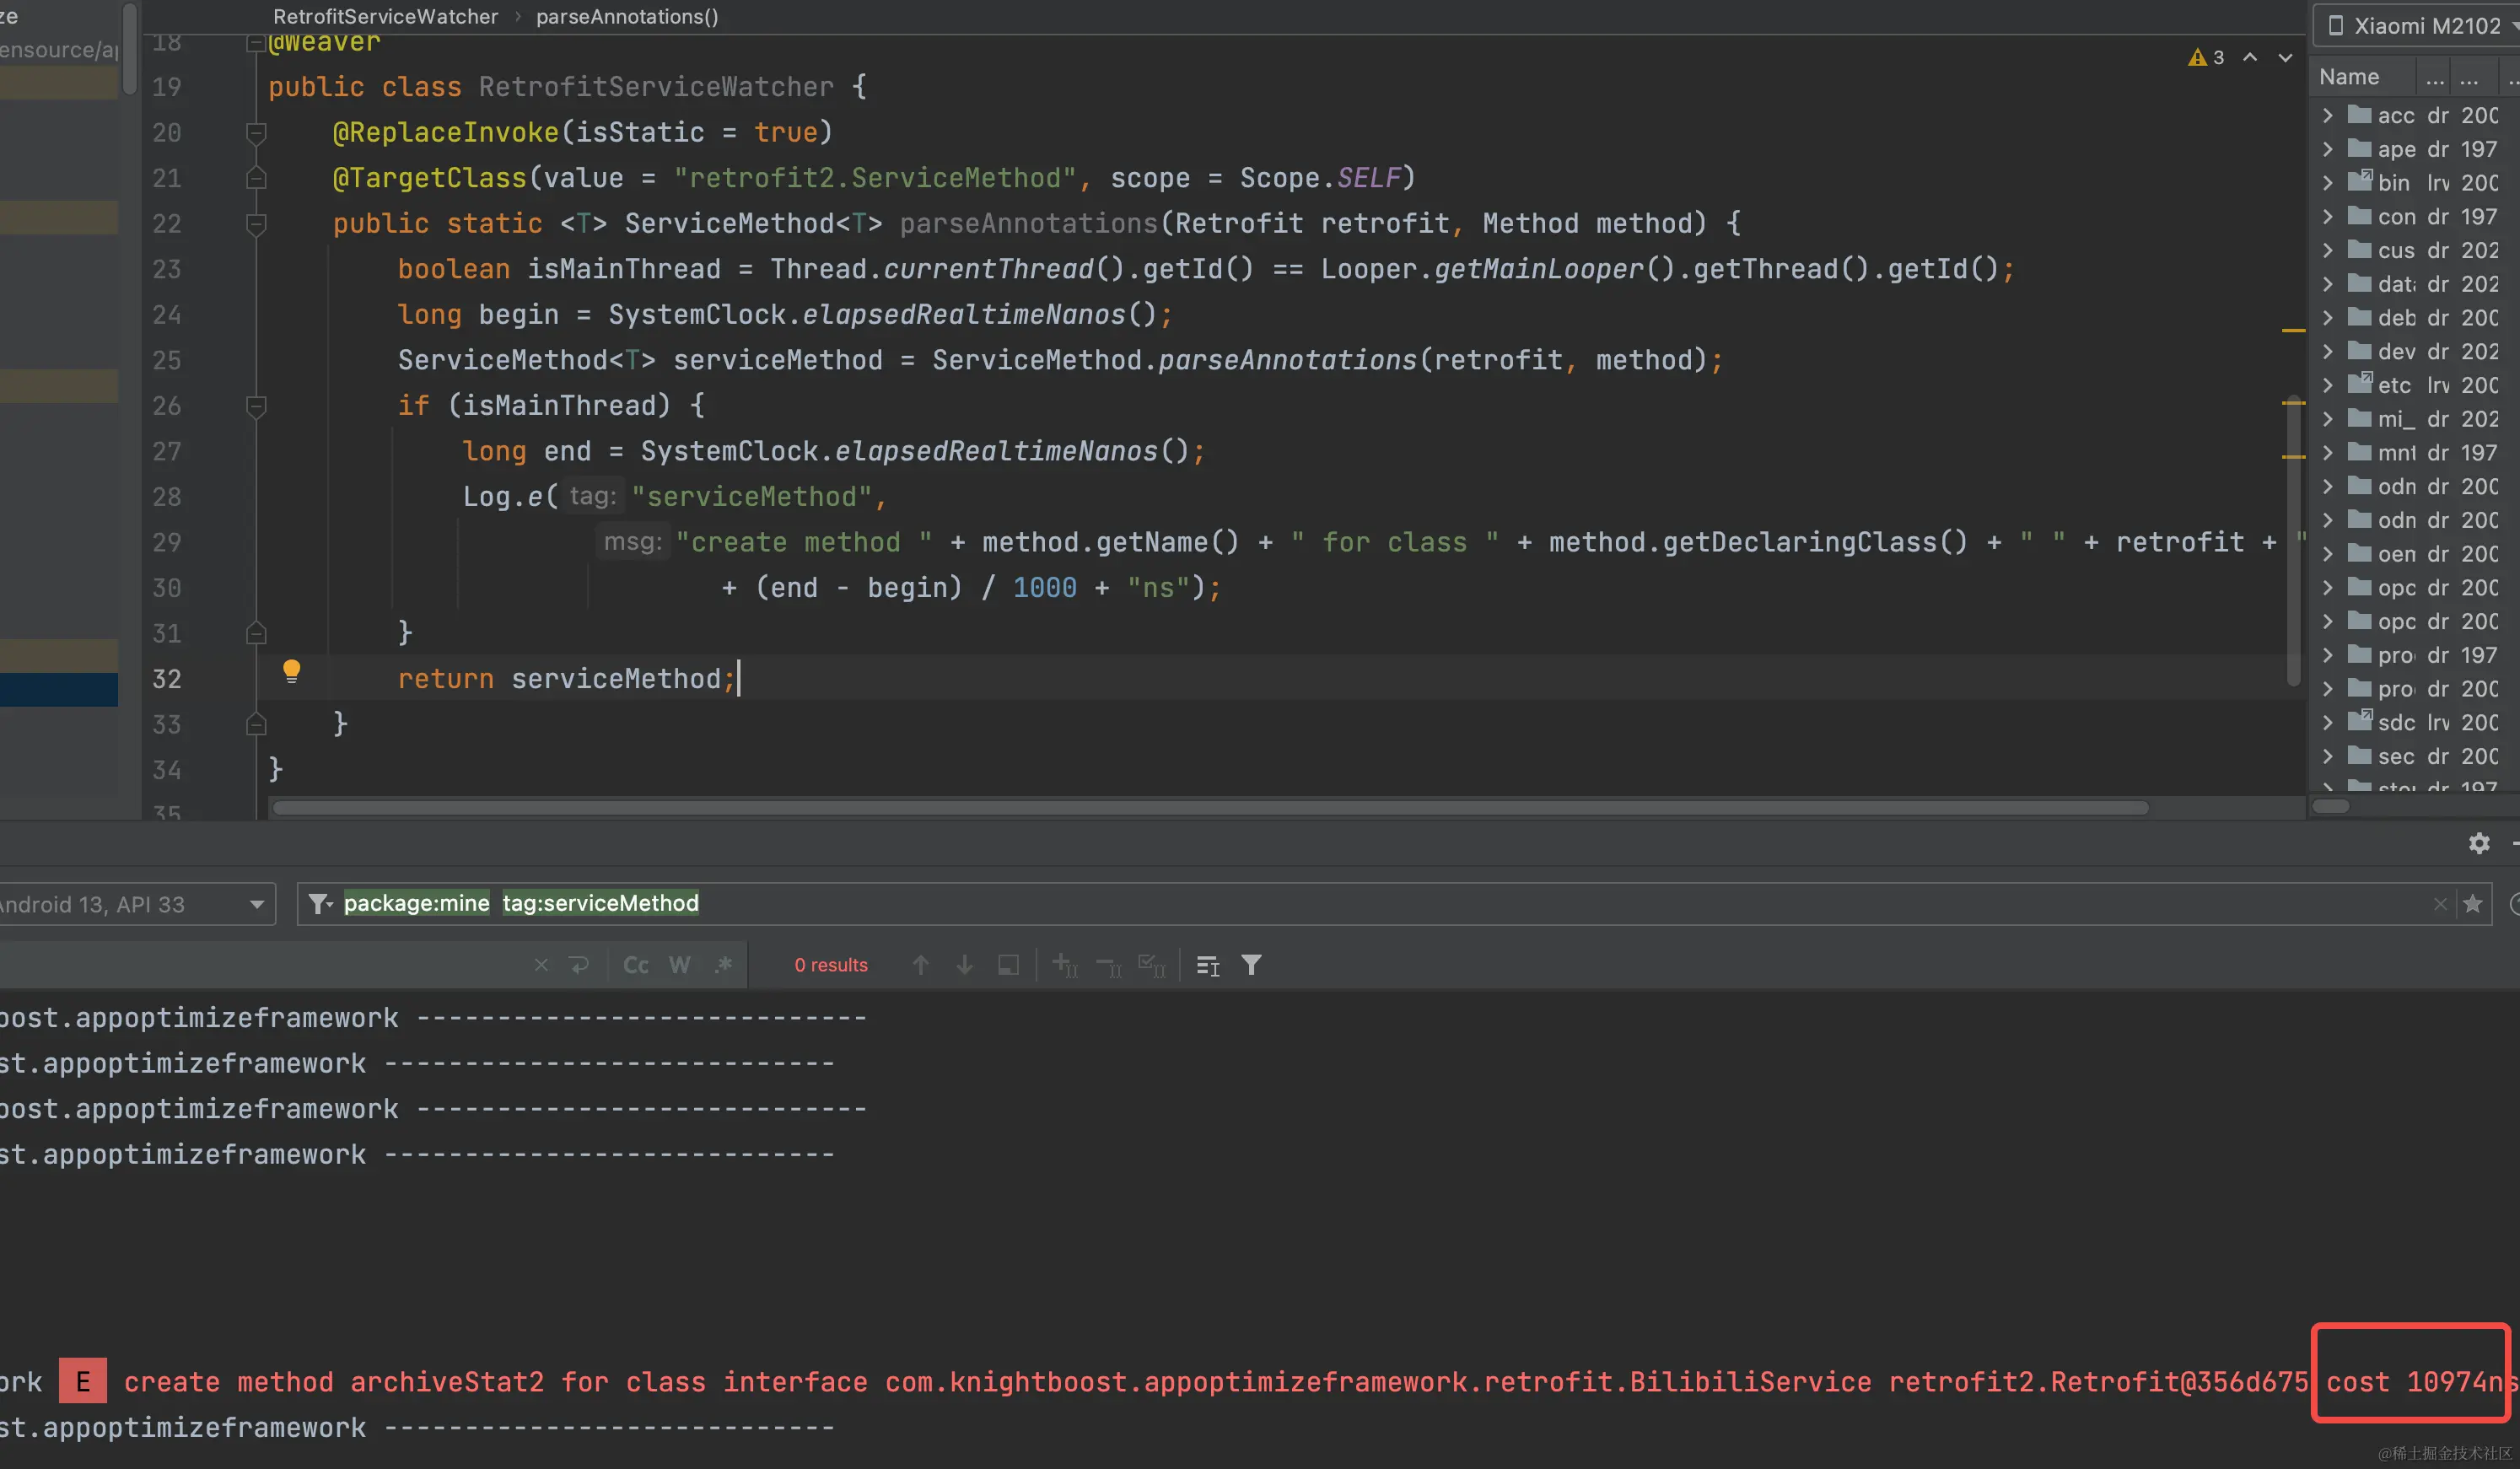
Task: Expand the etc folder in file tree
Action: tap(2329, 385)
